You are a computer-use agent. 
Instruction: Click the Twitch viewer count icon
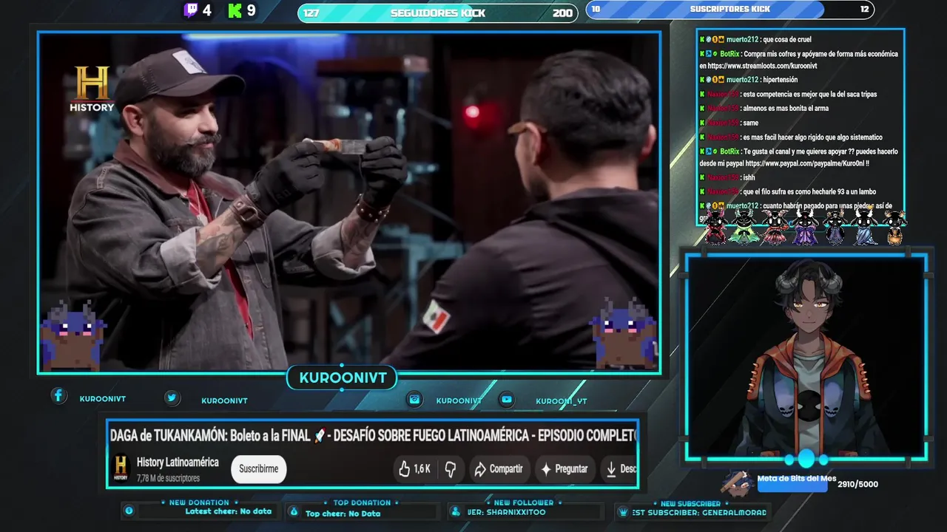point(191,10)
